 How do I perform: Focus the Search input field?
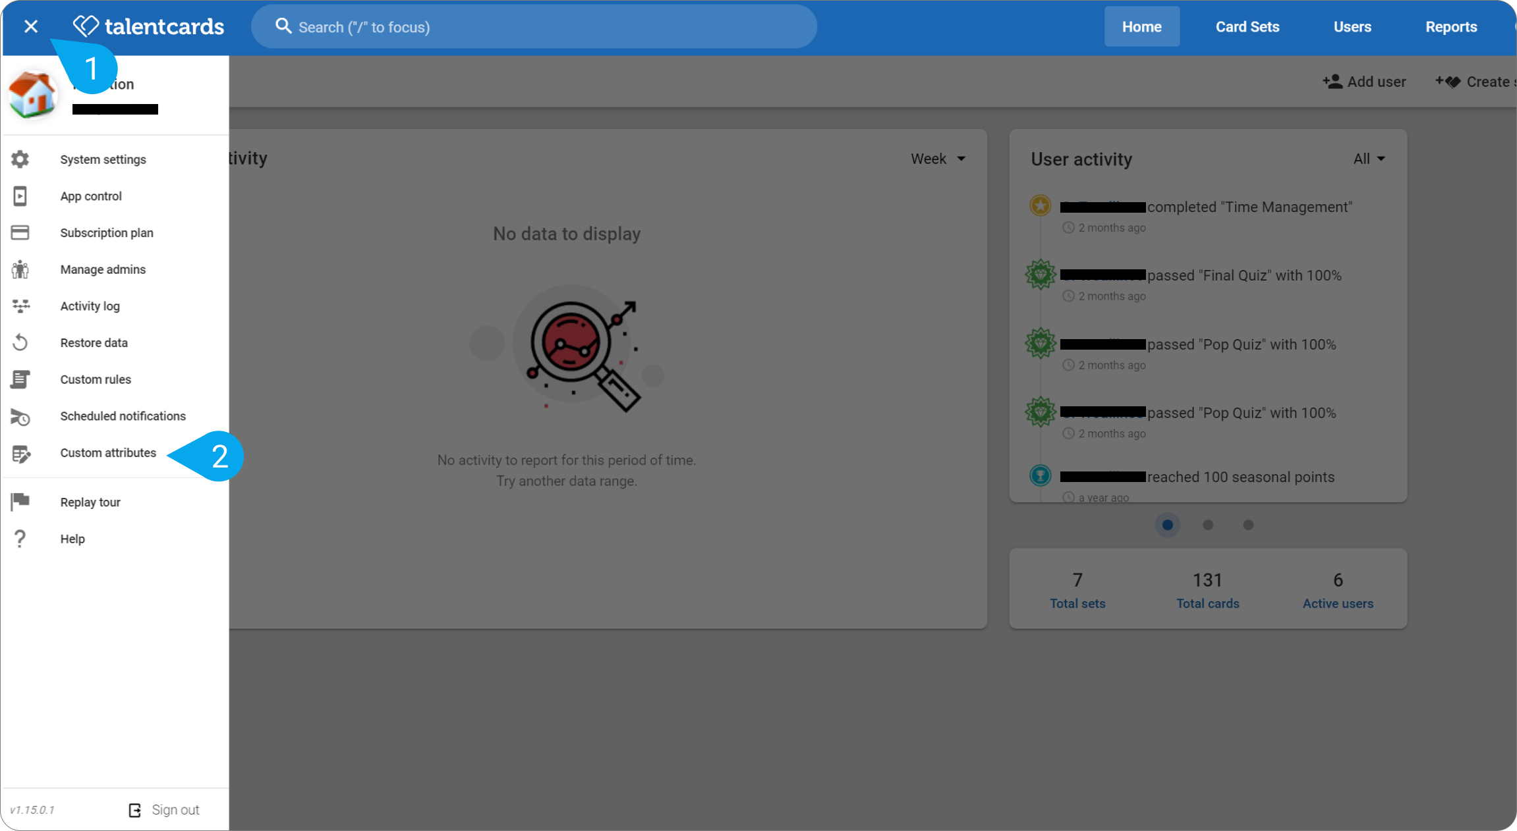coord(534,26)
